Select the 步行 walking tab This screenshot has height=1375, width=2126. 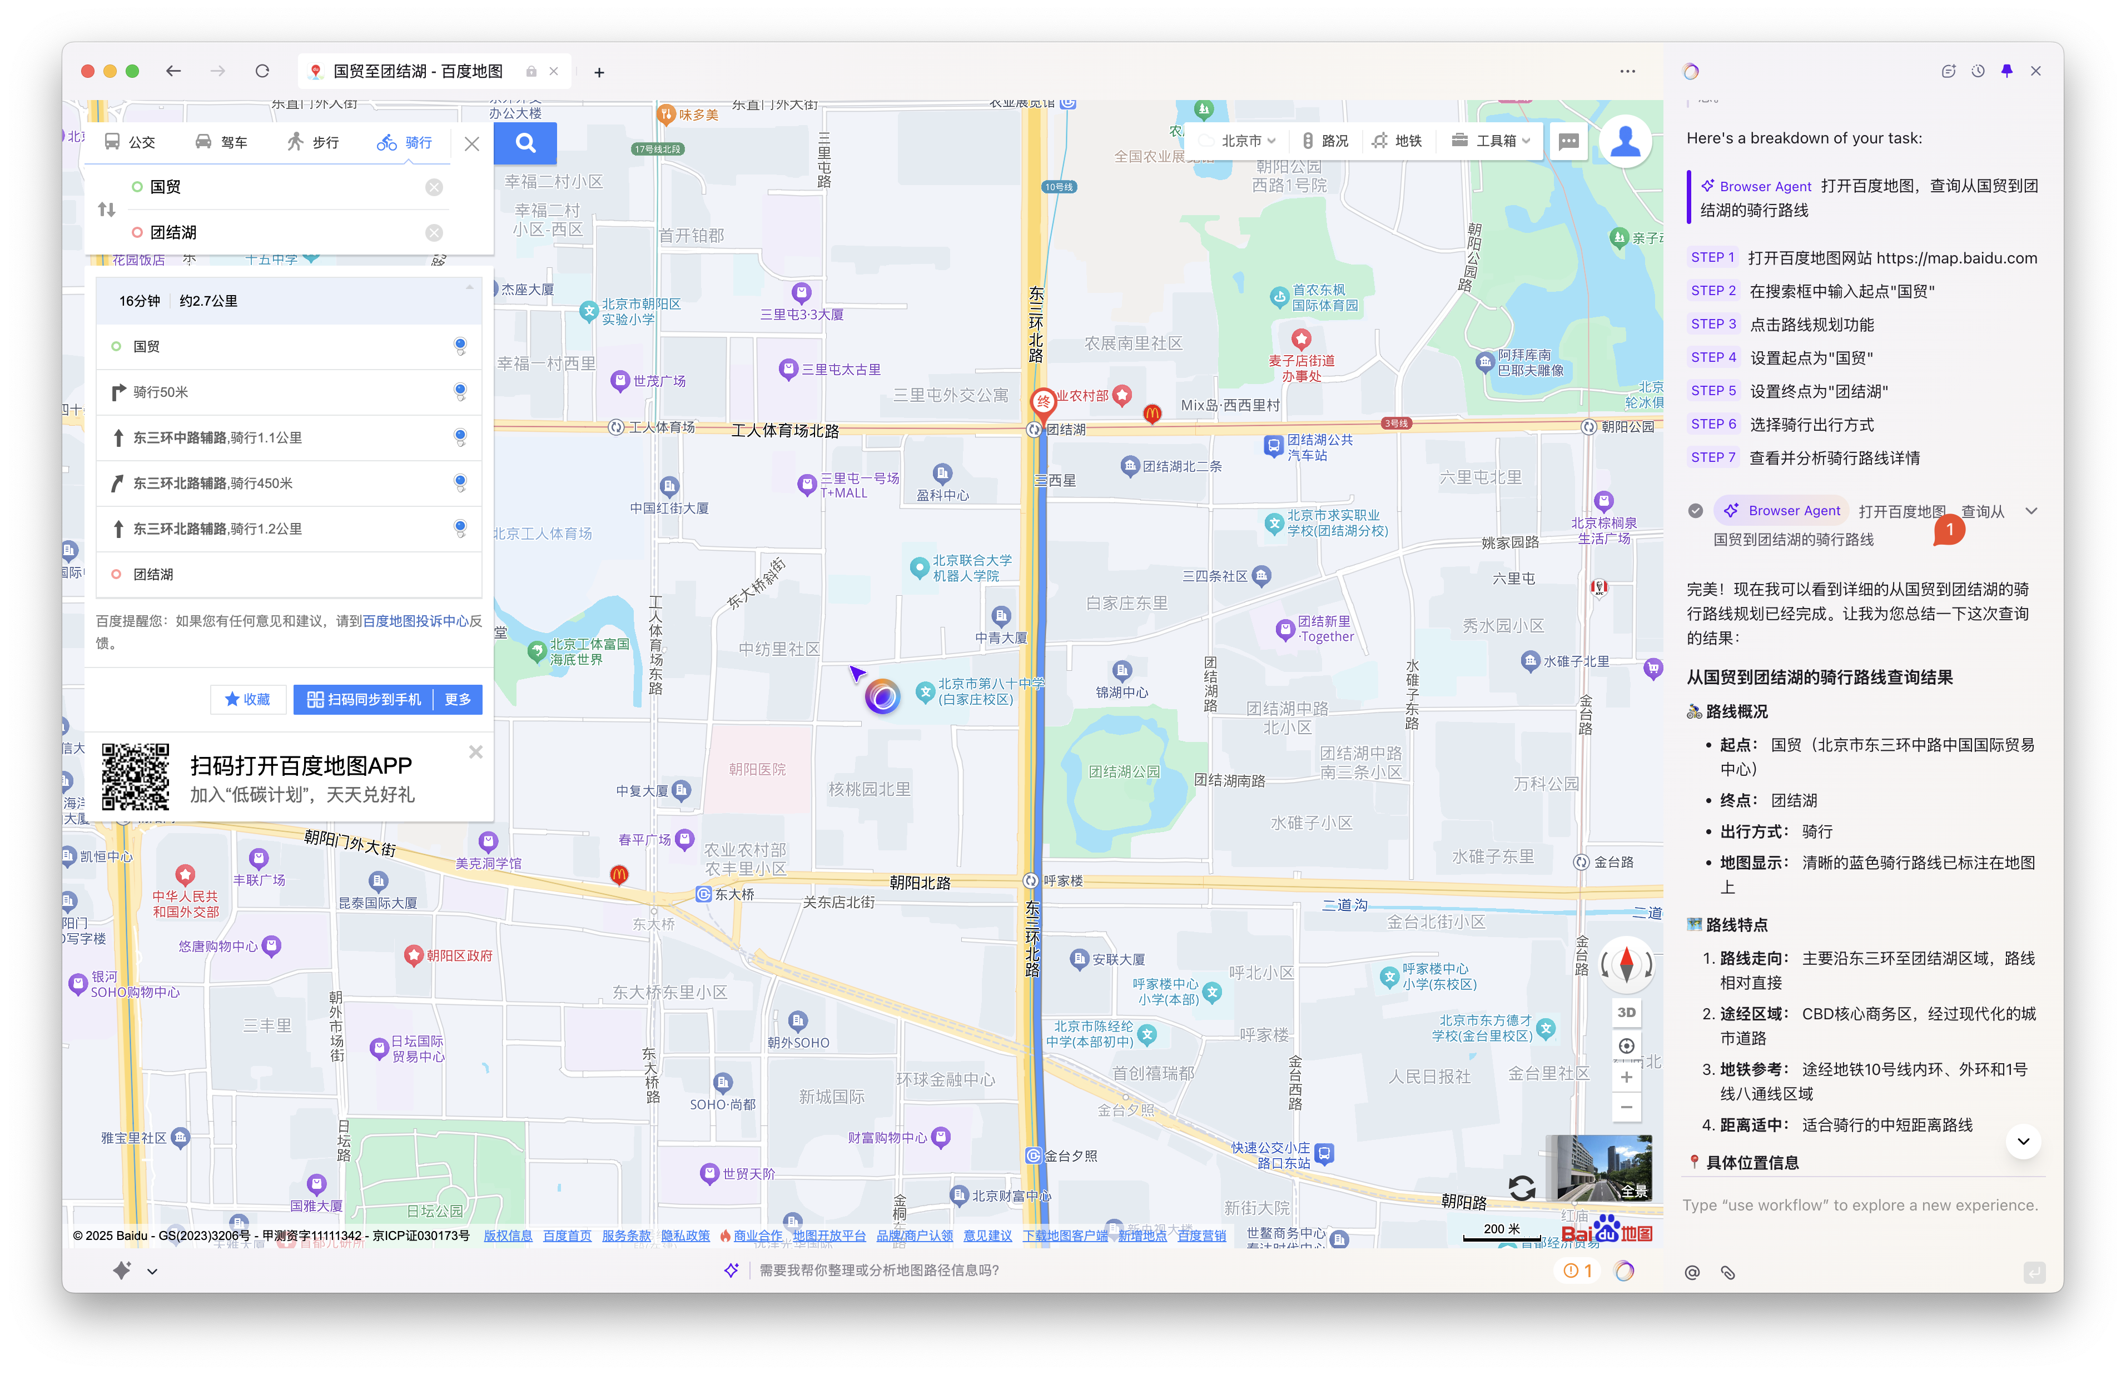[x=314, y=143]
